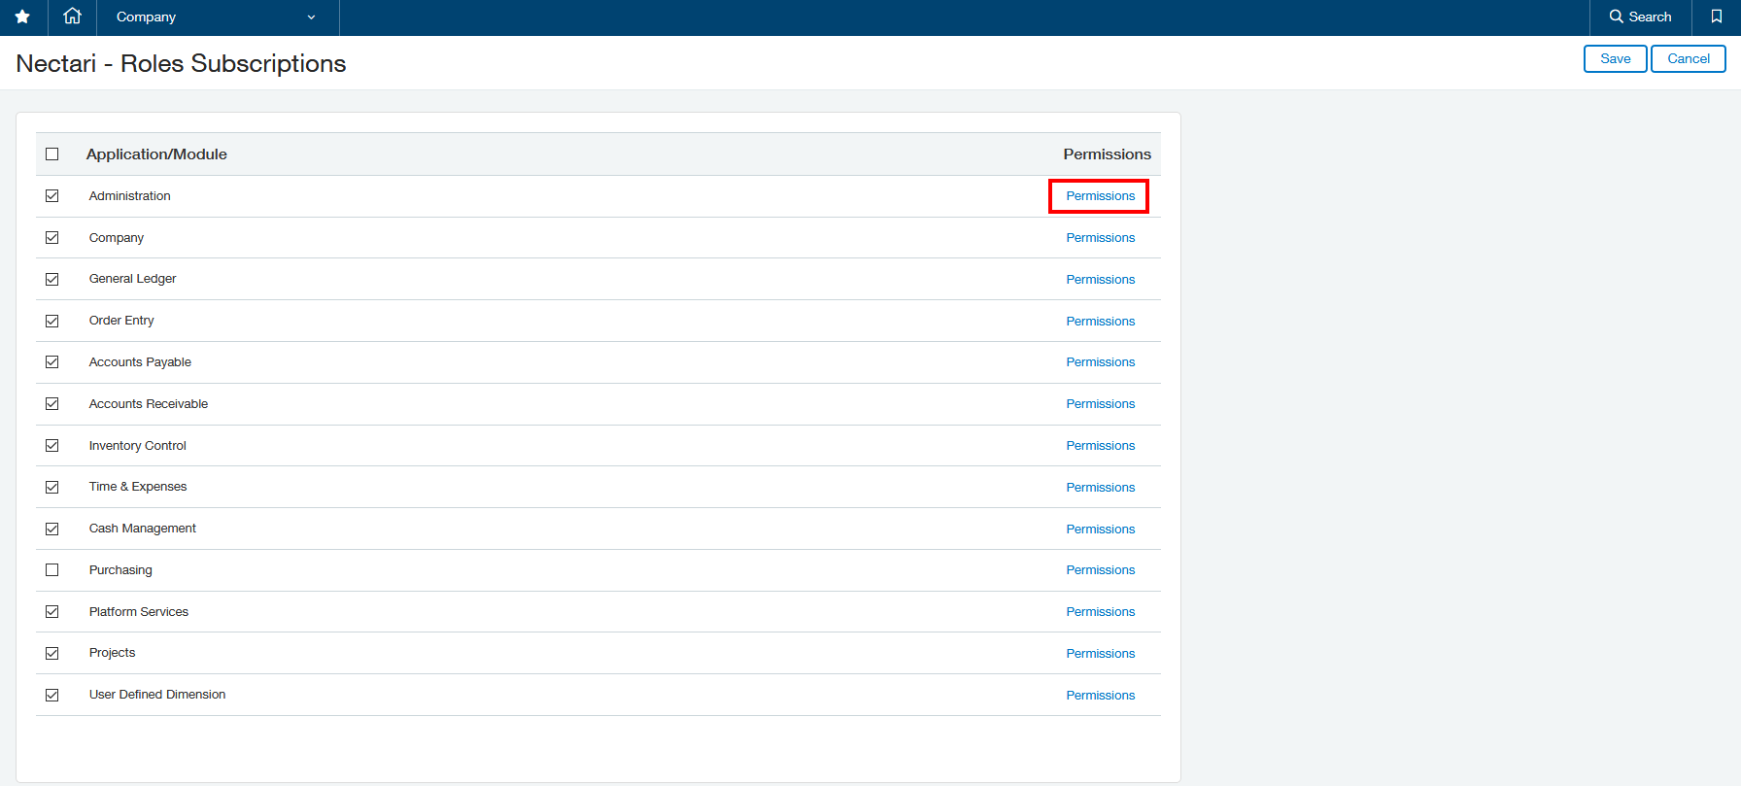1741x786 pixels.
Task: Open Permissions for Cash Management
Action: pyautogui.click(x=1100, y=530)
